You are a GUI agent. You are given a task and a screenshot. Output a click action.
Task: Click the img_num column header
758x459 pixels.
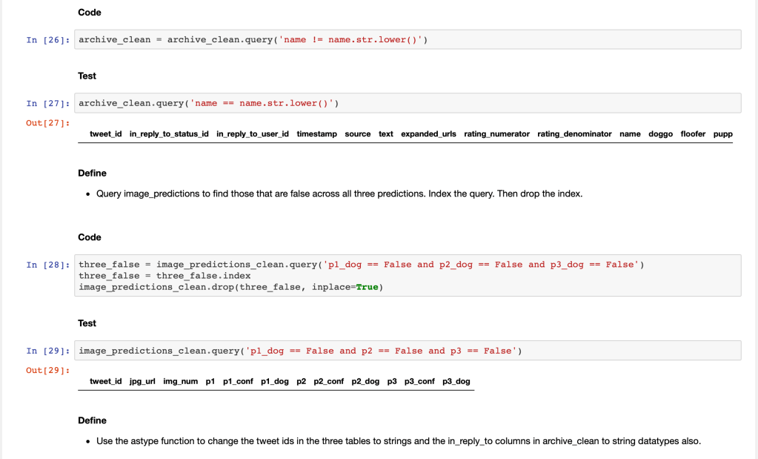180,382
